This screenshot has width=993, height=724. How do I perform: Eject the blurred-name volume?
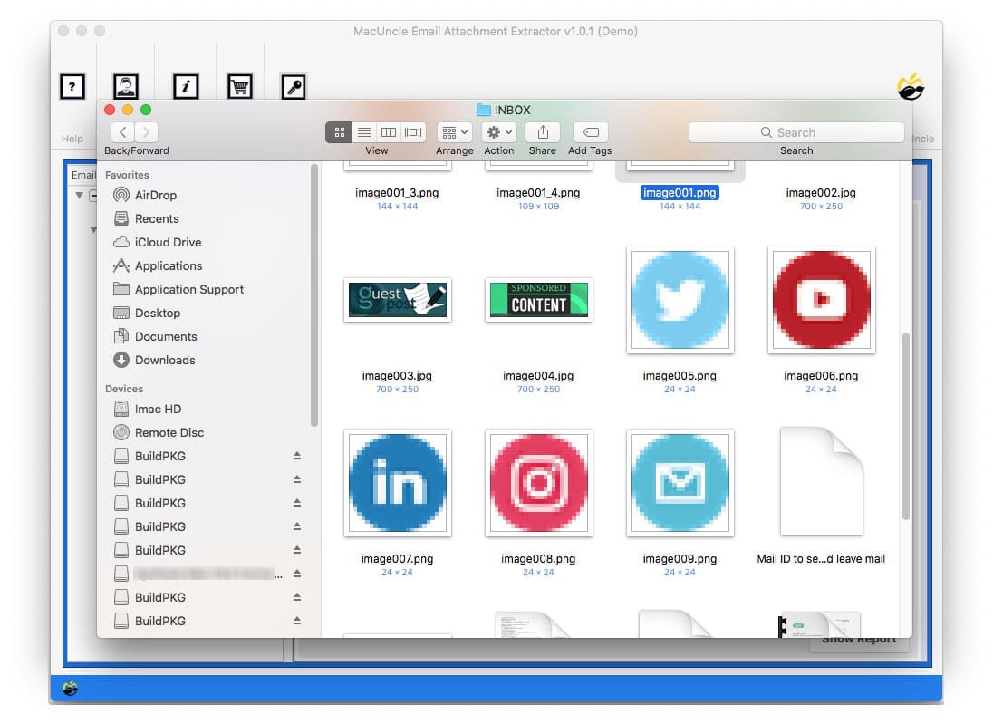[297, 574]
